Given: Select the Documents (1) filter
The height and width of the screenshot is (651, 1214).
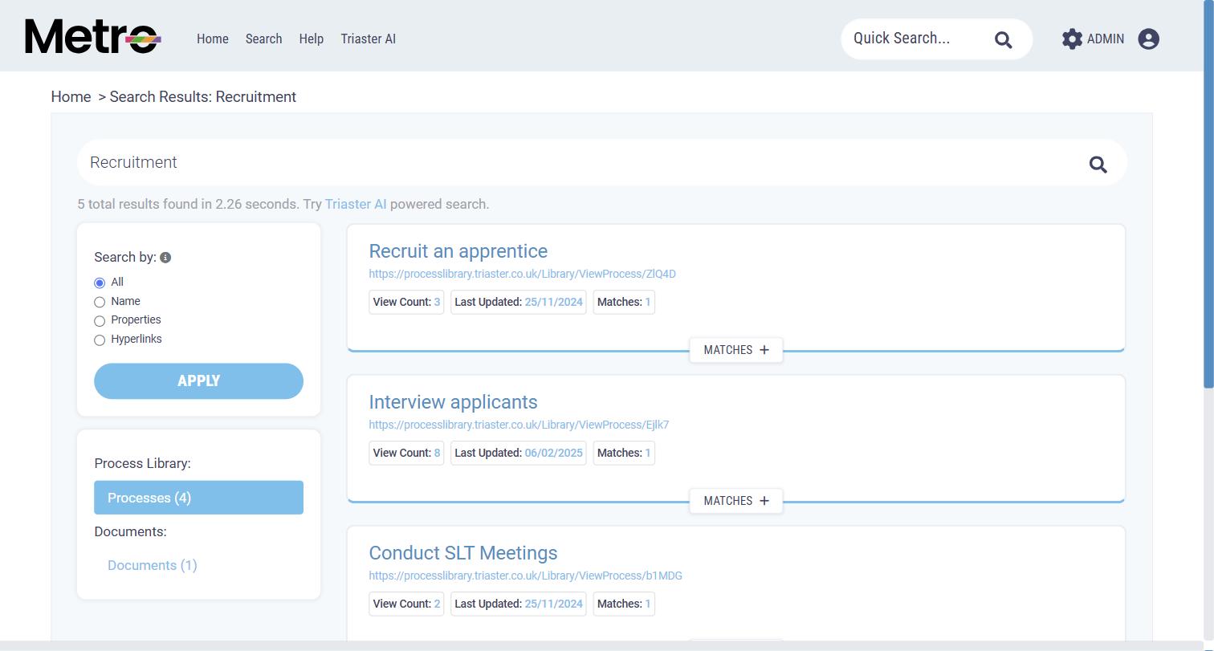Looking at the screenshot, I should [x=153, y=565].
